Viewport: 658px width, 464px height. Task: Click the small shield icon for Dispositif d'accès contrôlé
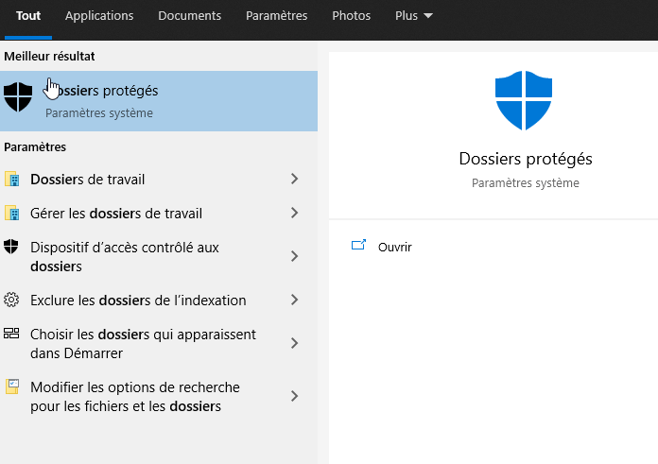click(x=11, y=247)
